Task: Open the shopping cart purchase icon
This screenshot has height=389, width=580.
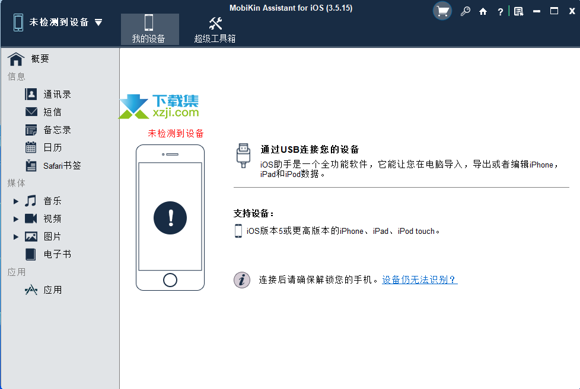Action: 442,11
